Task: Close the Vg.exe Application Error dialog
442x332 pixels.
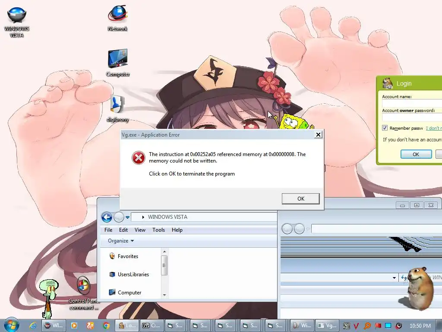Action: [318, 135]
